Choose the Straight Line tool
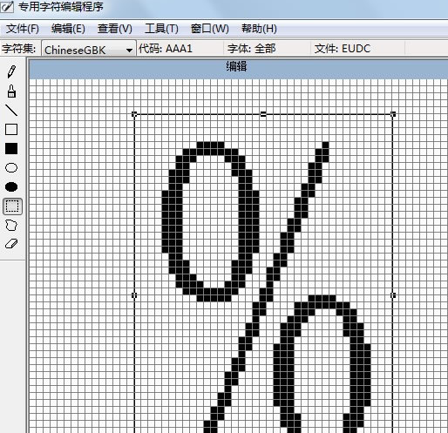 11,110
